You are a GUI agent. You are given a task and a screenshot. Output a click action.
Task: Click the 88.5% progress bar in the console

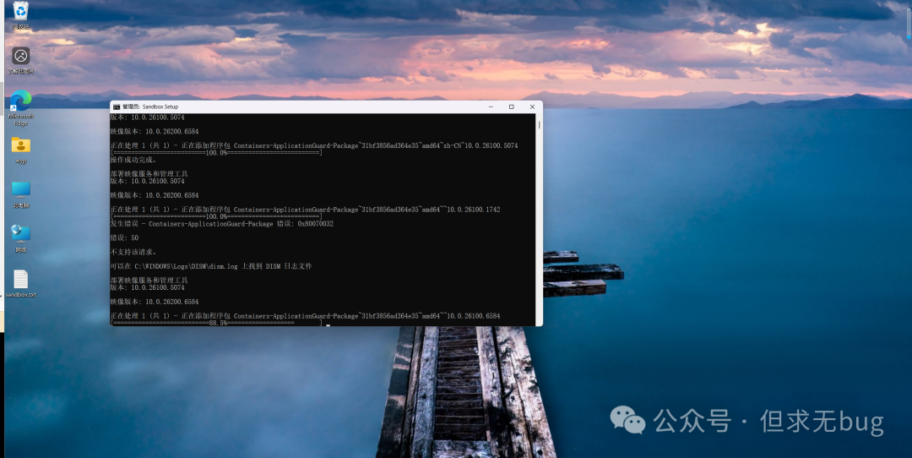click(216, 323)
